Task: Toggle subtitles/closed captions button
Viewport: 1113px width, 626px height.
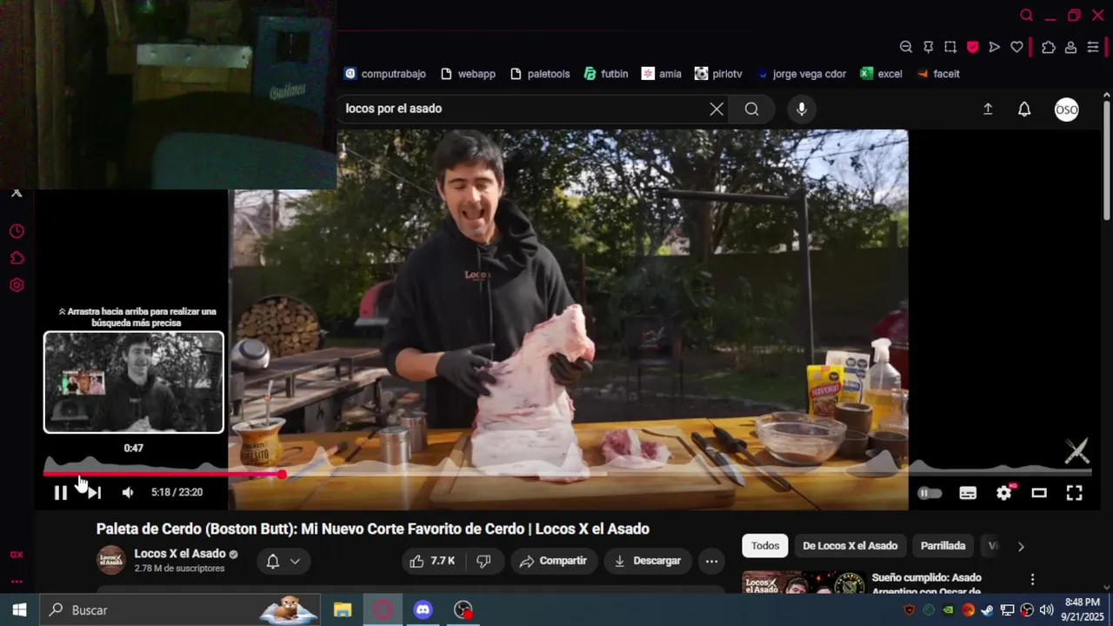Action: 968,493
